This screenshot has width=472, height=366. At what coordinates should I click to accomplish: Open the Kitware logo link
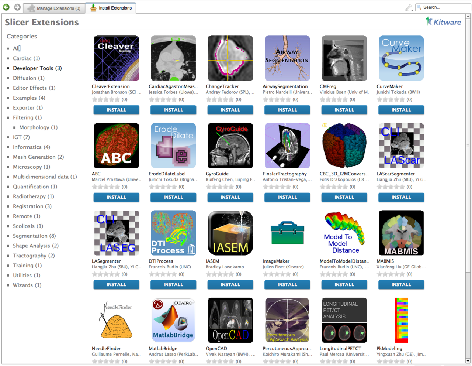tap(443, 22)
